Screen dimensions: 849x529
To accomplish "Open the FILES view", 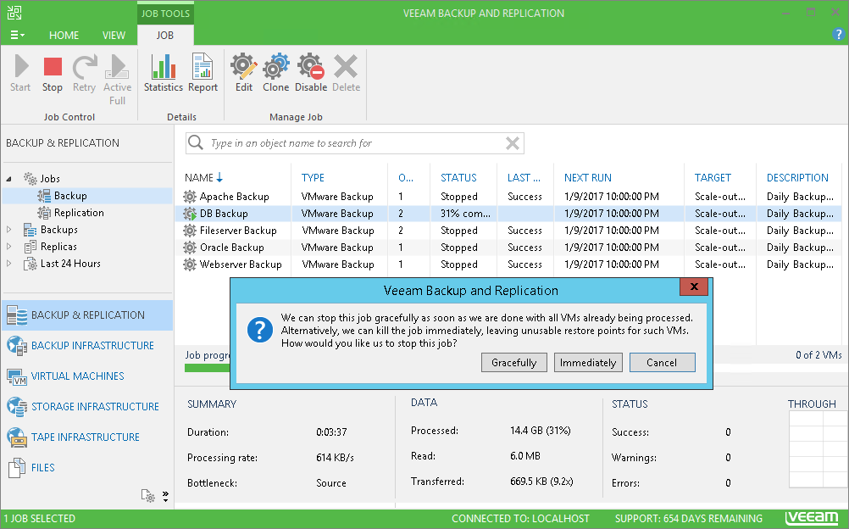I will tap(87, 467).
